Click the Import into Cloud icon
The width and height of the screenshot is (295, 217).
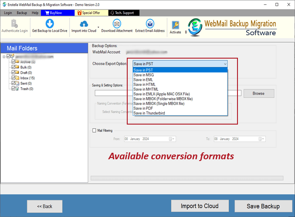(84, 24)
